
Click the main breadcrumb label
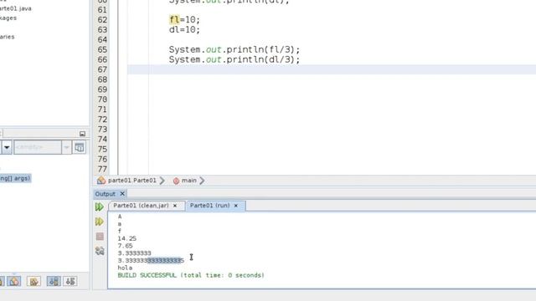(189, 181)
